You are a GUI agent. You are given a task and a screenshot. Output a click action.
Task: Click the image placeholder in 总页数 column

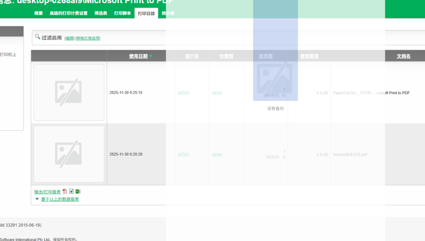click(275, 78)
